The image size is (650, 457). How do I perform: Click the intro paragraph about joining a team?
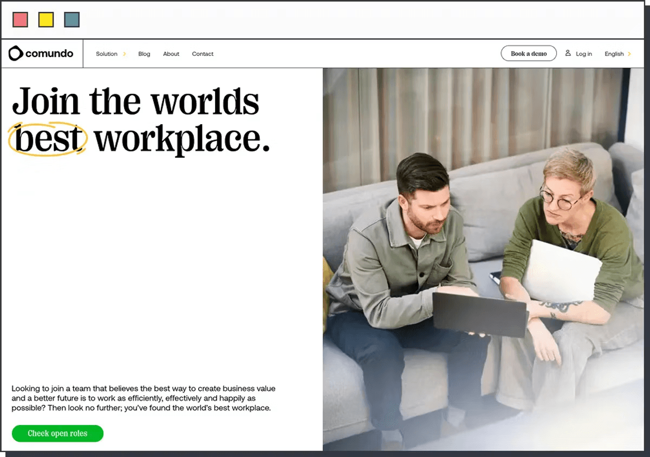[144, 398]
